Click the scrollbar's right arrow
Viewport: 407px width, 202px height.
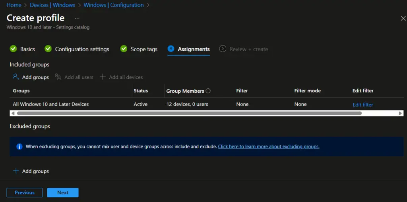click(400, 113)
